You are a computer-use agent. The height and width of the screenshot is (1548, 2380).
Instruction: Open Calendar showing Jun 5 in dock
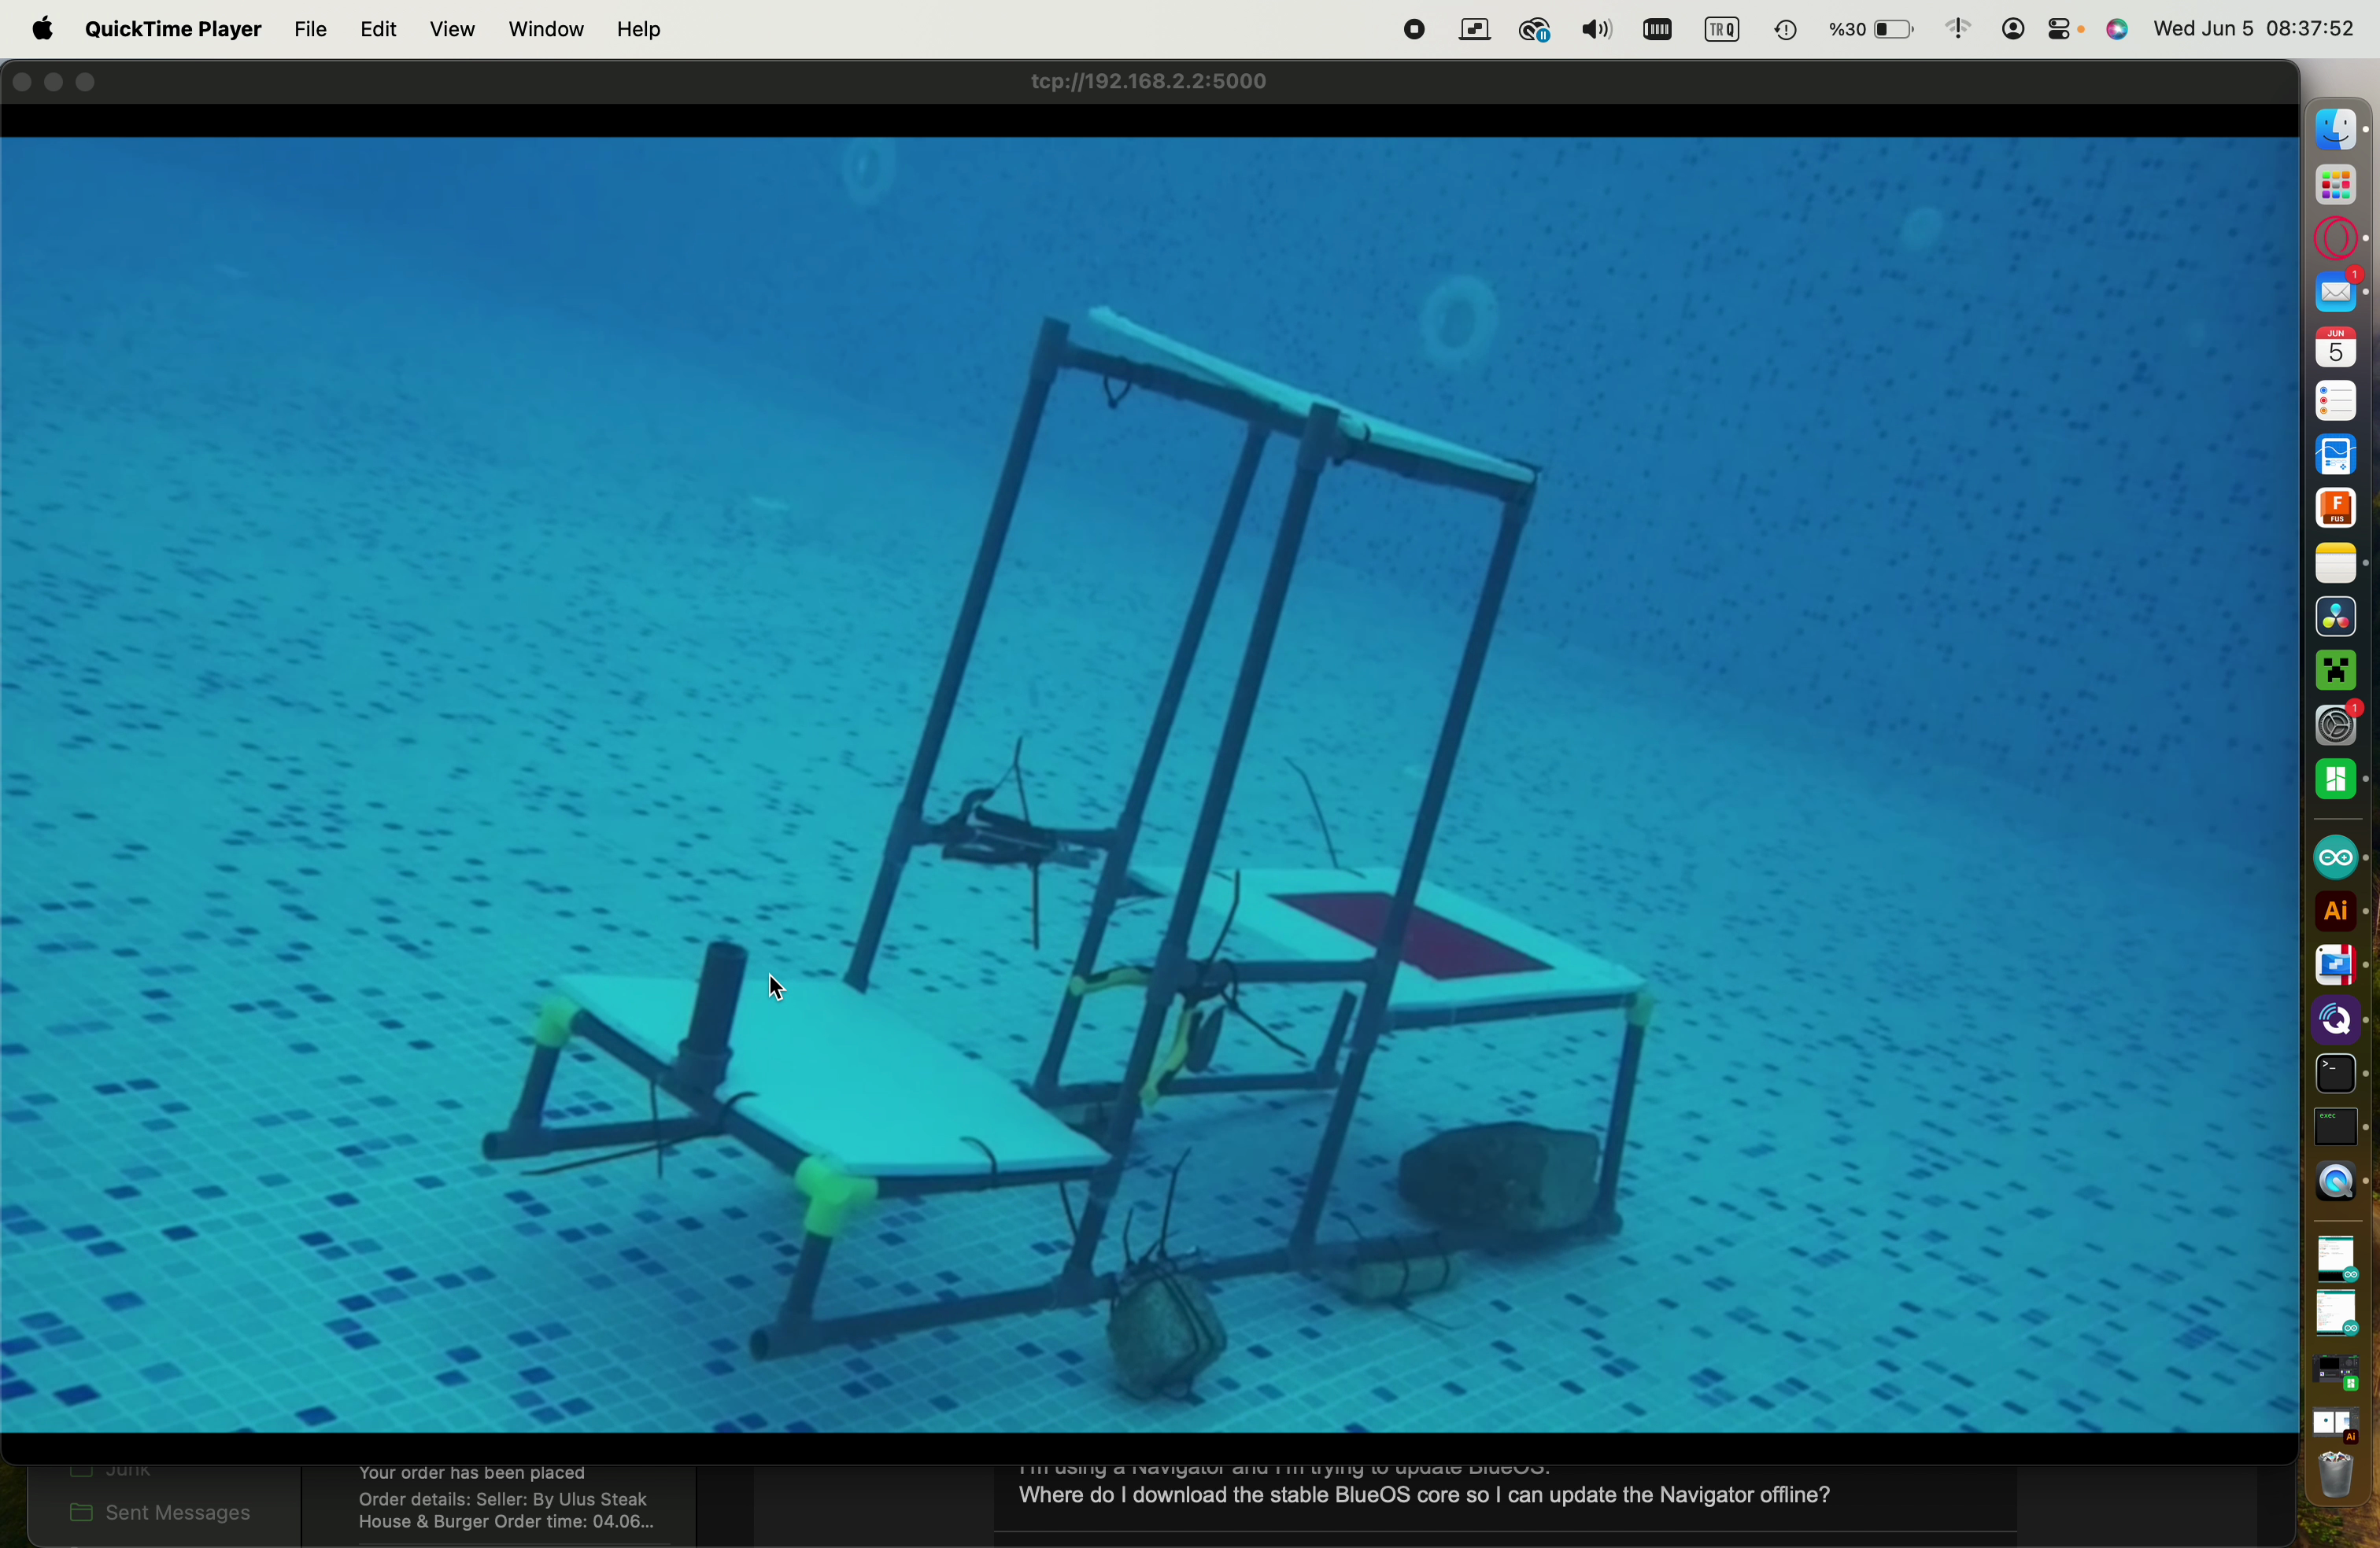click(2337, 348)
